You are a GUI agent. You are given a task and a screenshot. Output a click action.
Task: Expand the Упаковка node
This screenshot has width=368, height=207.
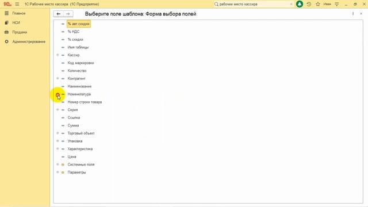(x=57, y=141)
